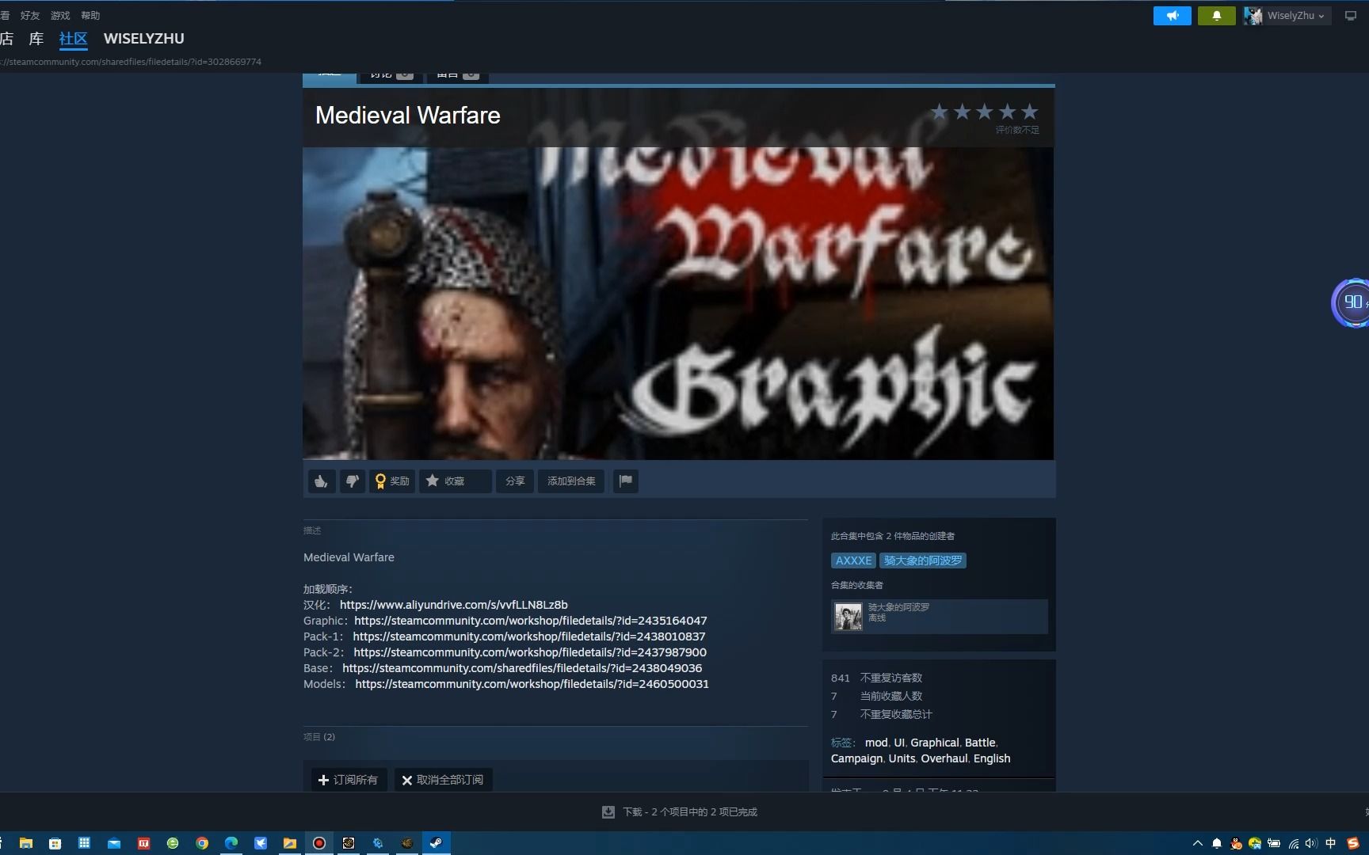Open the Models workshop link id=2460500031
The width and height of the screenshot is (1369, 855).
tap(532, 684)
